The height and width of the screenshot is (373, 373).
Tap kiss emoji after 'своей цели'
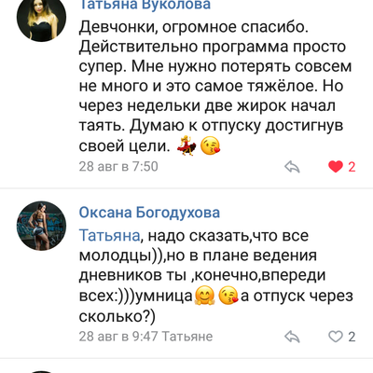coord(211,146)
